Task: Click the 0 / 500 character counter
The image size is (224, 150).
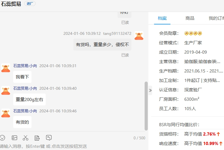Action: click(x=139, y=138)
